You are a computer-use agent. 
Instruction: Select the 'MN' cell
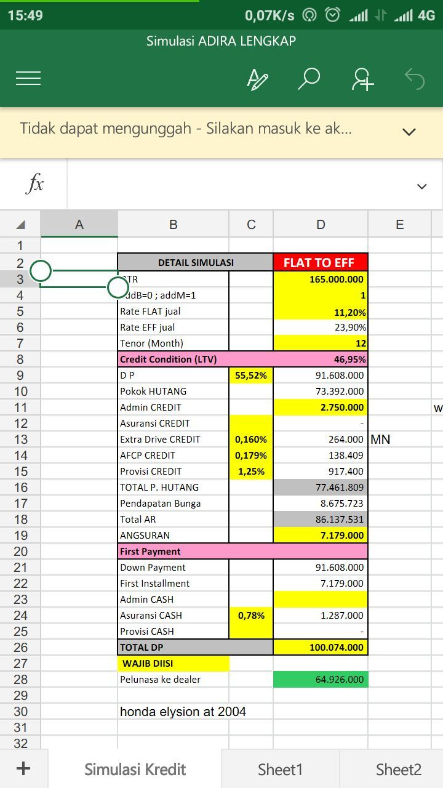(400, 439)
